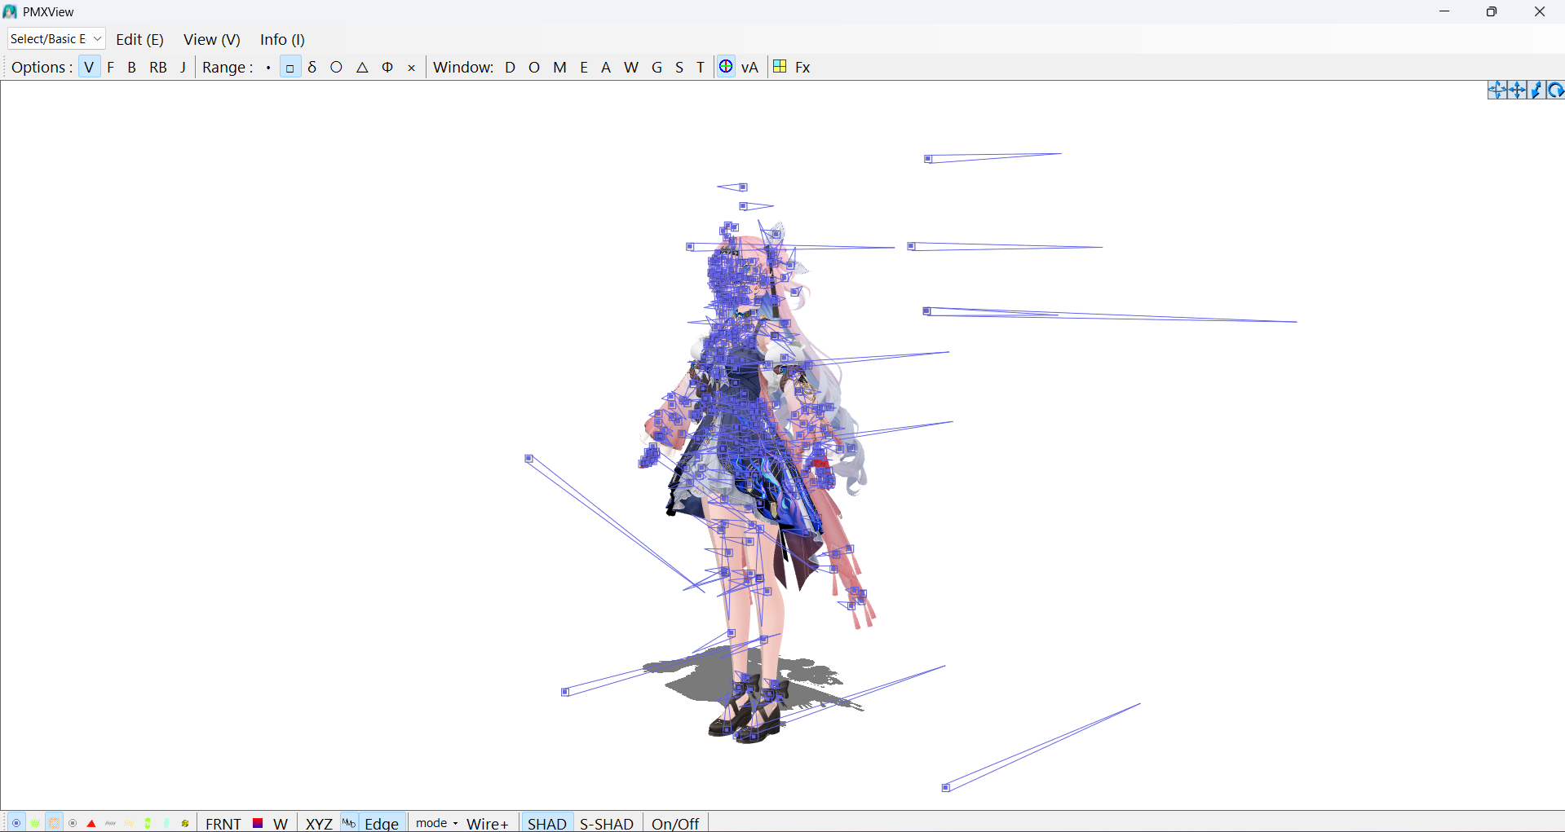Toggle the blue dot vertex display icon

[16, 823]
